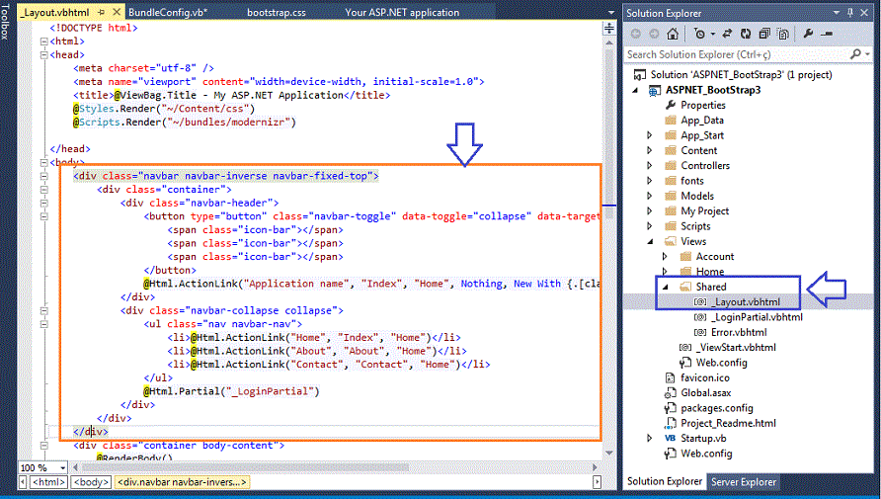Click the App_Data folder icon
881x499 pixels.
[x=671, y=121]
